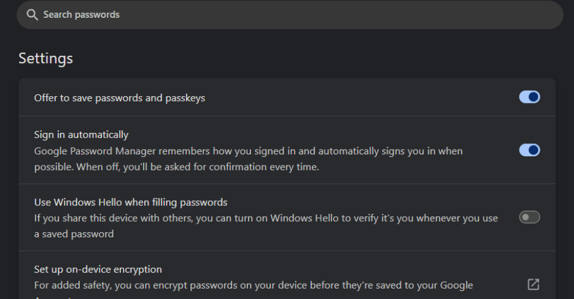
Task: Click the Offer to save passwords and passkeys label
Action: [119, 98]
